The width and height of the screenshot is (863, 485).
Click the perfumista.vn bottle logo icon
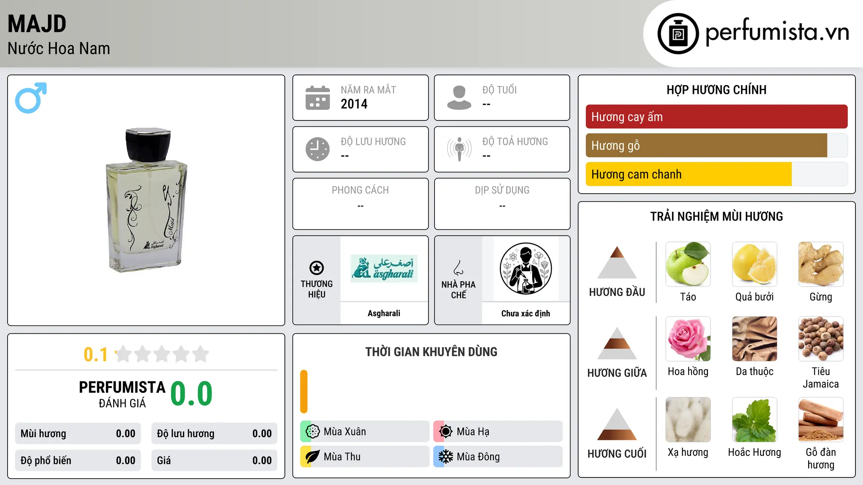point(678,34)
